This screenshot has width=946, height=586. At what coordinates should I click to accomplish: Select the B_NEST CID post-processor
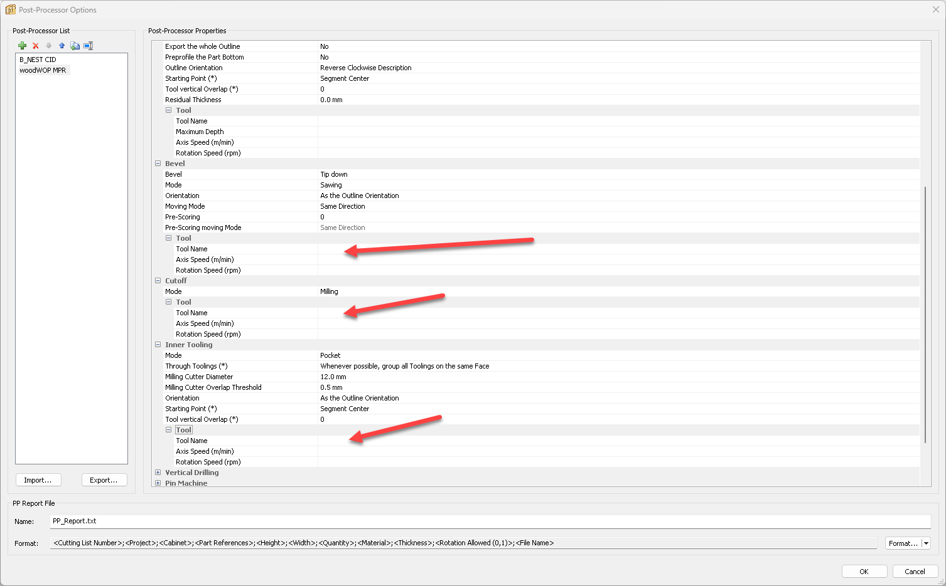[38, 60]
